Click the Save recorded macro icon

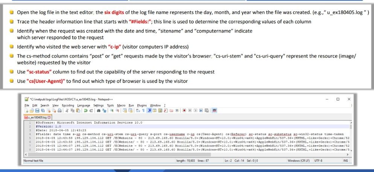pyautogui.click(x=207, y=110)
